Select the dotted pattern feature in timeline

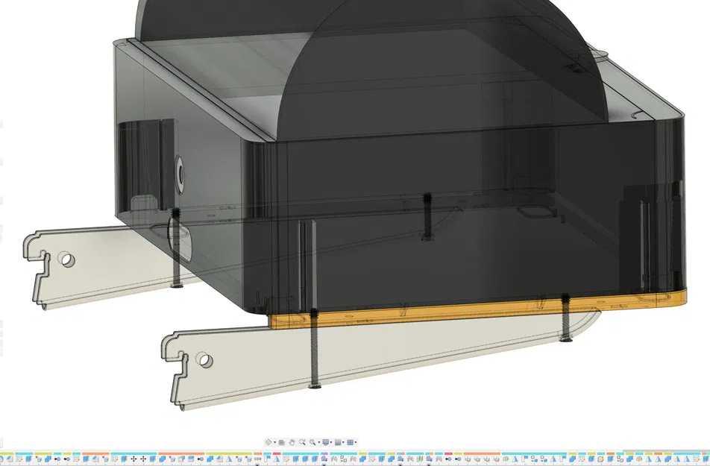pos(258,459)
